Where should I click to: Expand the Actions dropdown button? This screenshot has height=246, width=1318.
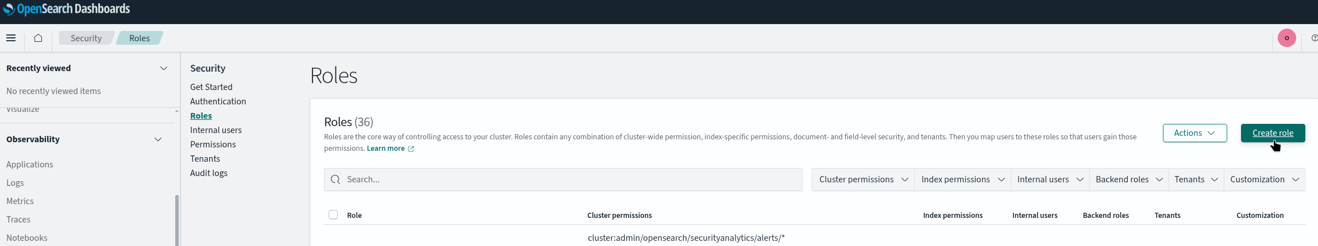point(1194,133)
